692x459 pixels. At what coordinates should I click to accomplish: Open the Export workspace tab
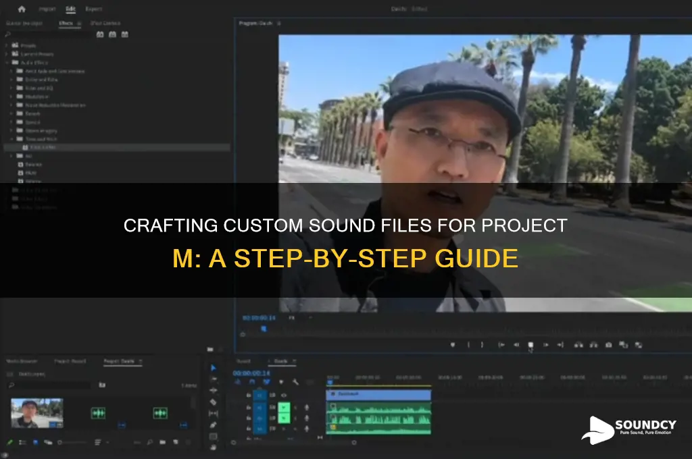click(93, 9)
